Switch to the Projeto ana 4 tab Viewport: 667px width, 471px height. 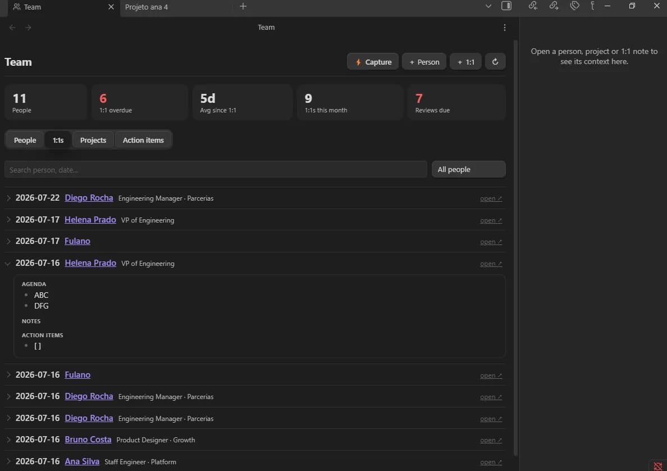176,7
